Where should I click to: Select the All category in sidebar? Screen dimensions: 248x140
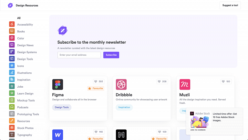point(19,18)
